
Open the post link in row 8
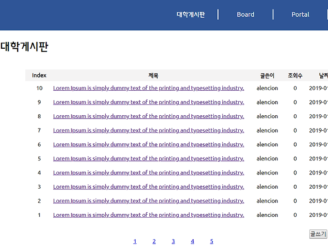[x=149, y=116]
